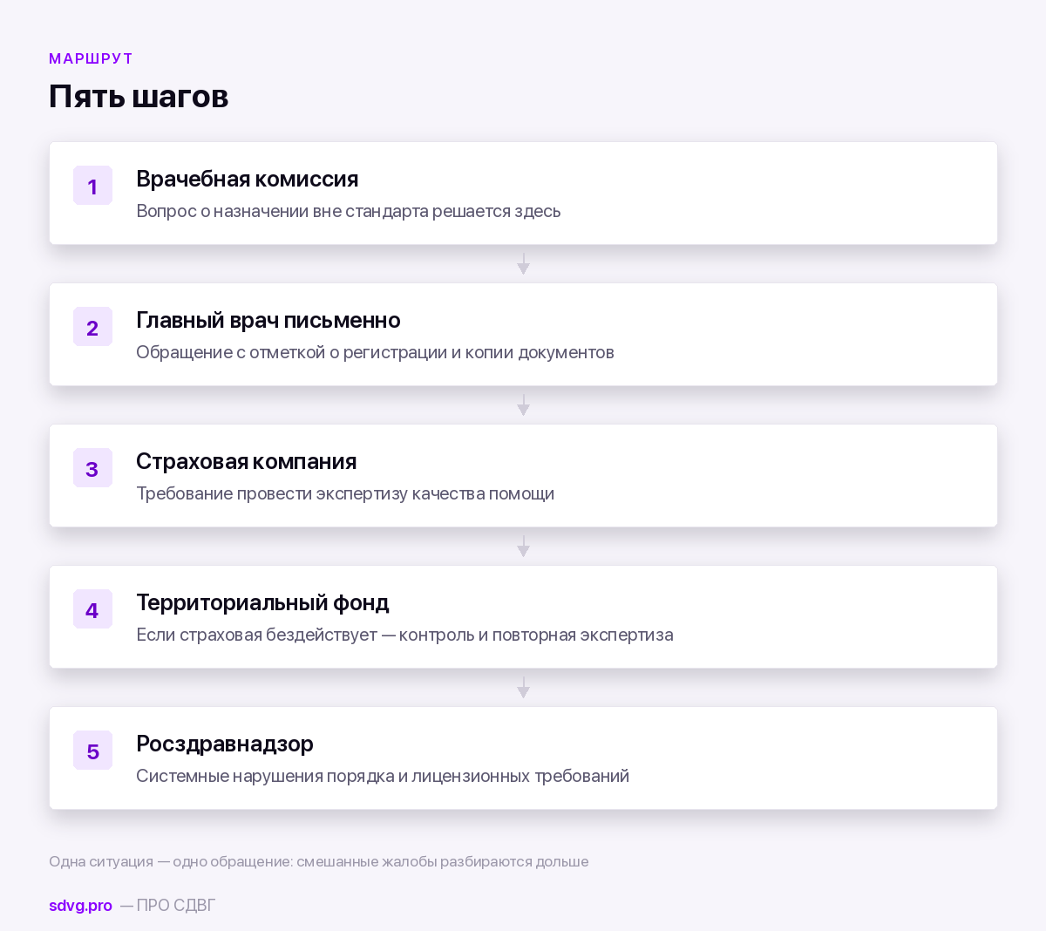Select the 'Главный врач письменно' heading
This screenshot has width=1046, height=931.
268,320
